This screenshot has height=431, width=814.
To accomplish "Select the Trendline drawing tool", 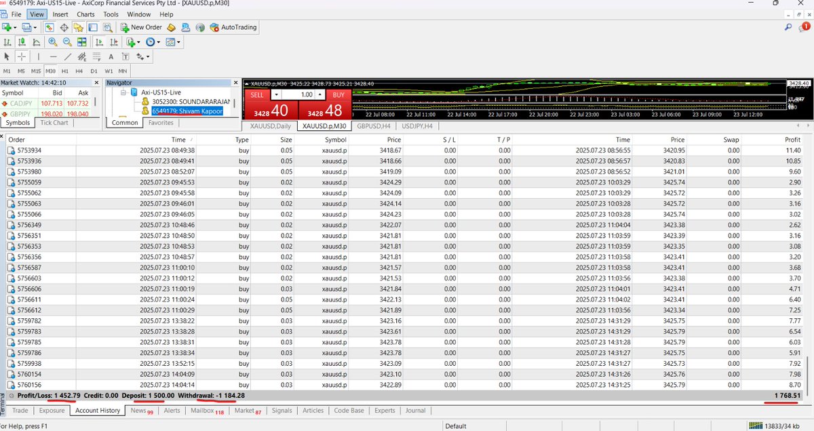I will 69,57.
